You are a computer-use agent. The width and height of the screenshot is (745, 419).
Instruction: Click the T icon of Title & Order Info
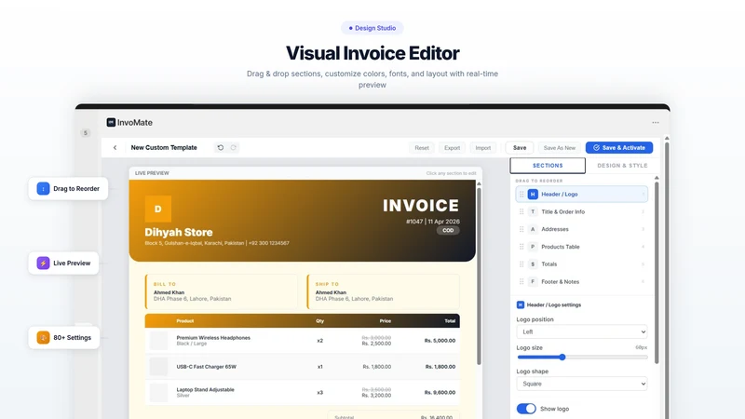(533, 212)
